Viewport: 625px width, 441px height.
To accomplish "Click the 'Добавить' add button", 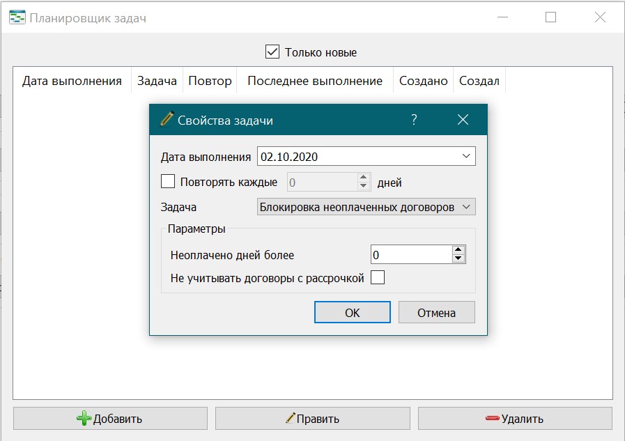I will (110, 418).
